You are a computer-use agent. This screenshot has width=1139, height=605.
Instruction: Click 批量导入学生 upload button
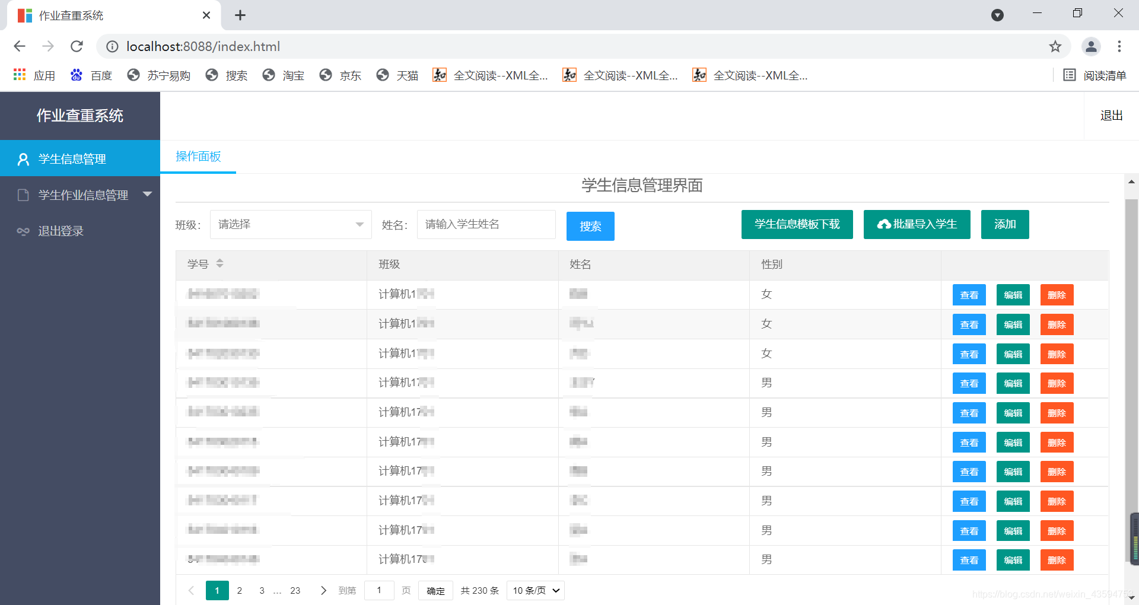coord(917,224)
